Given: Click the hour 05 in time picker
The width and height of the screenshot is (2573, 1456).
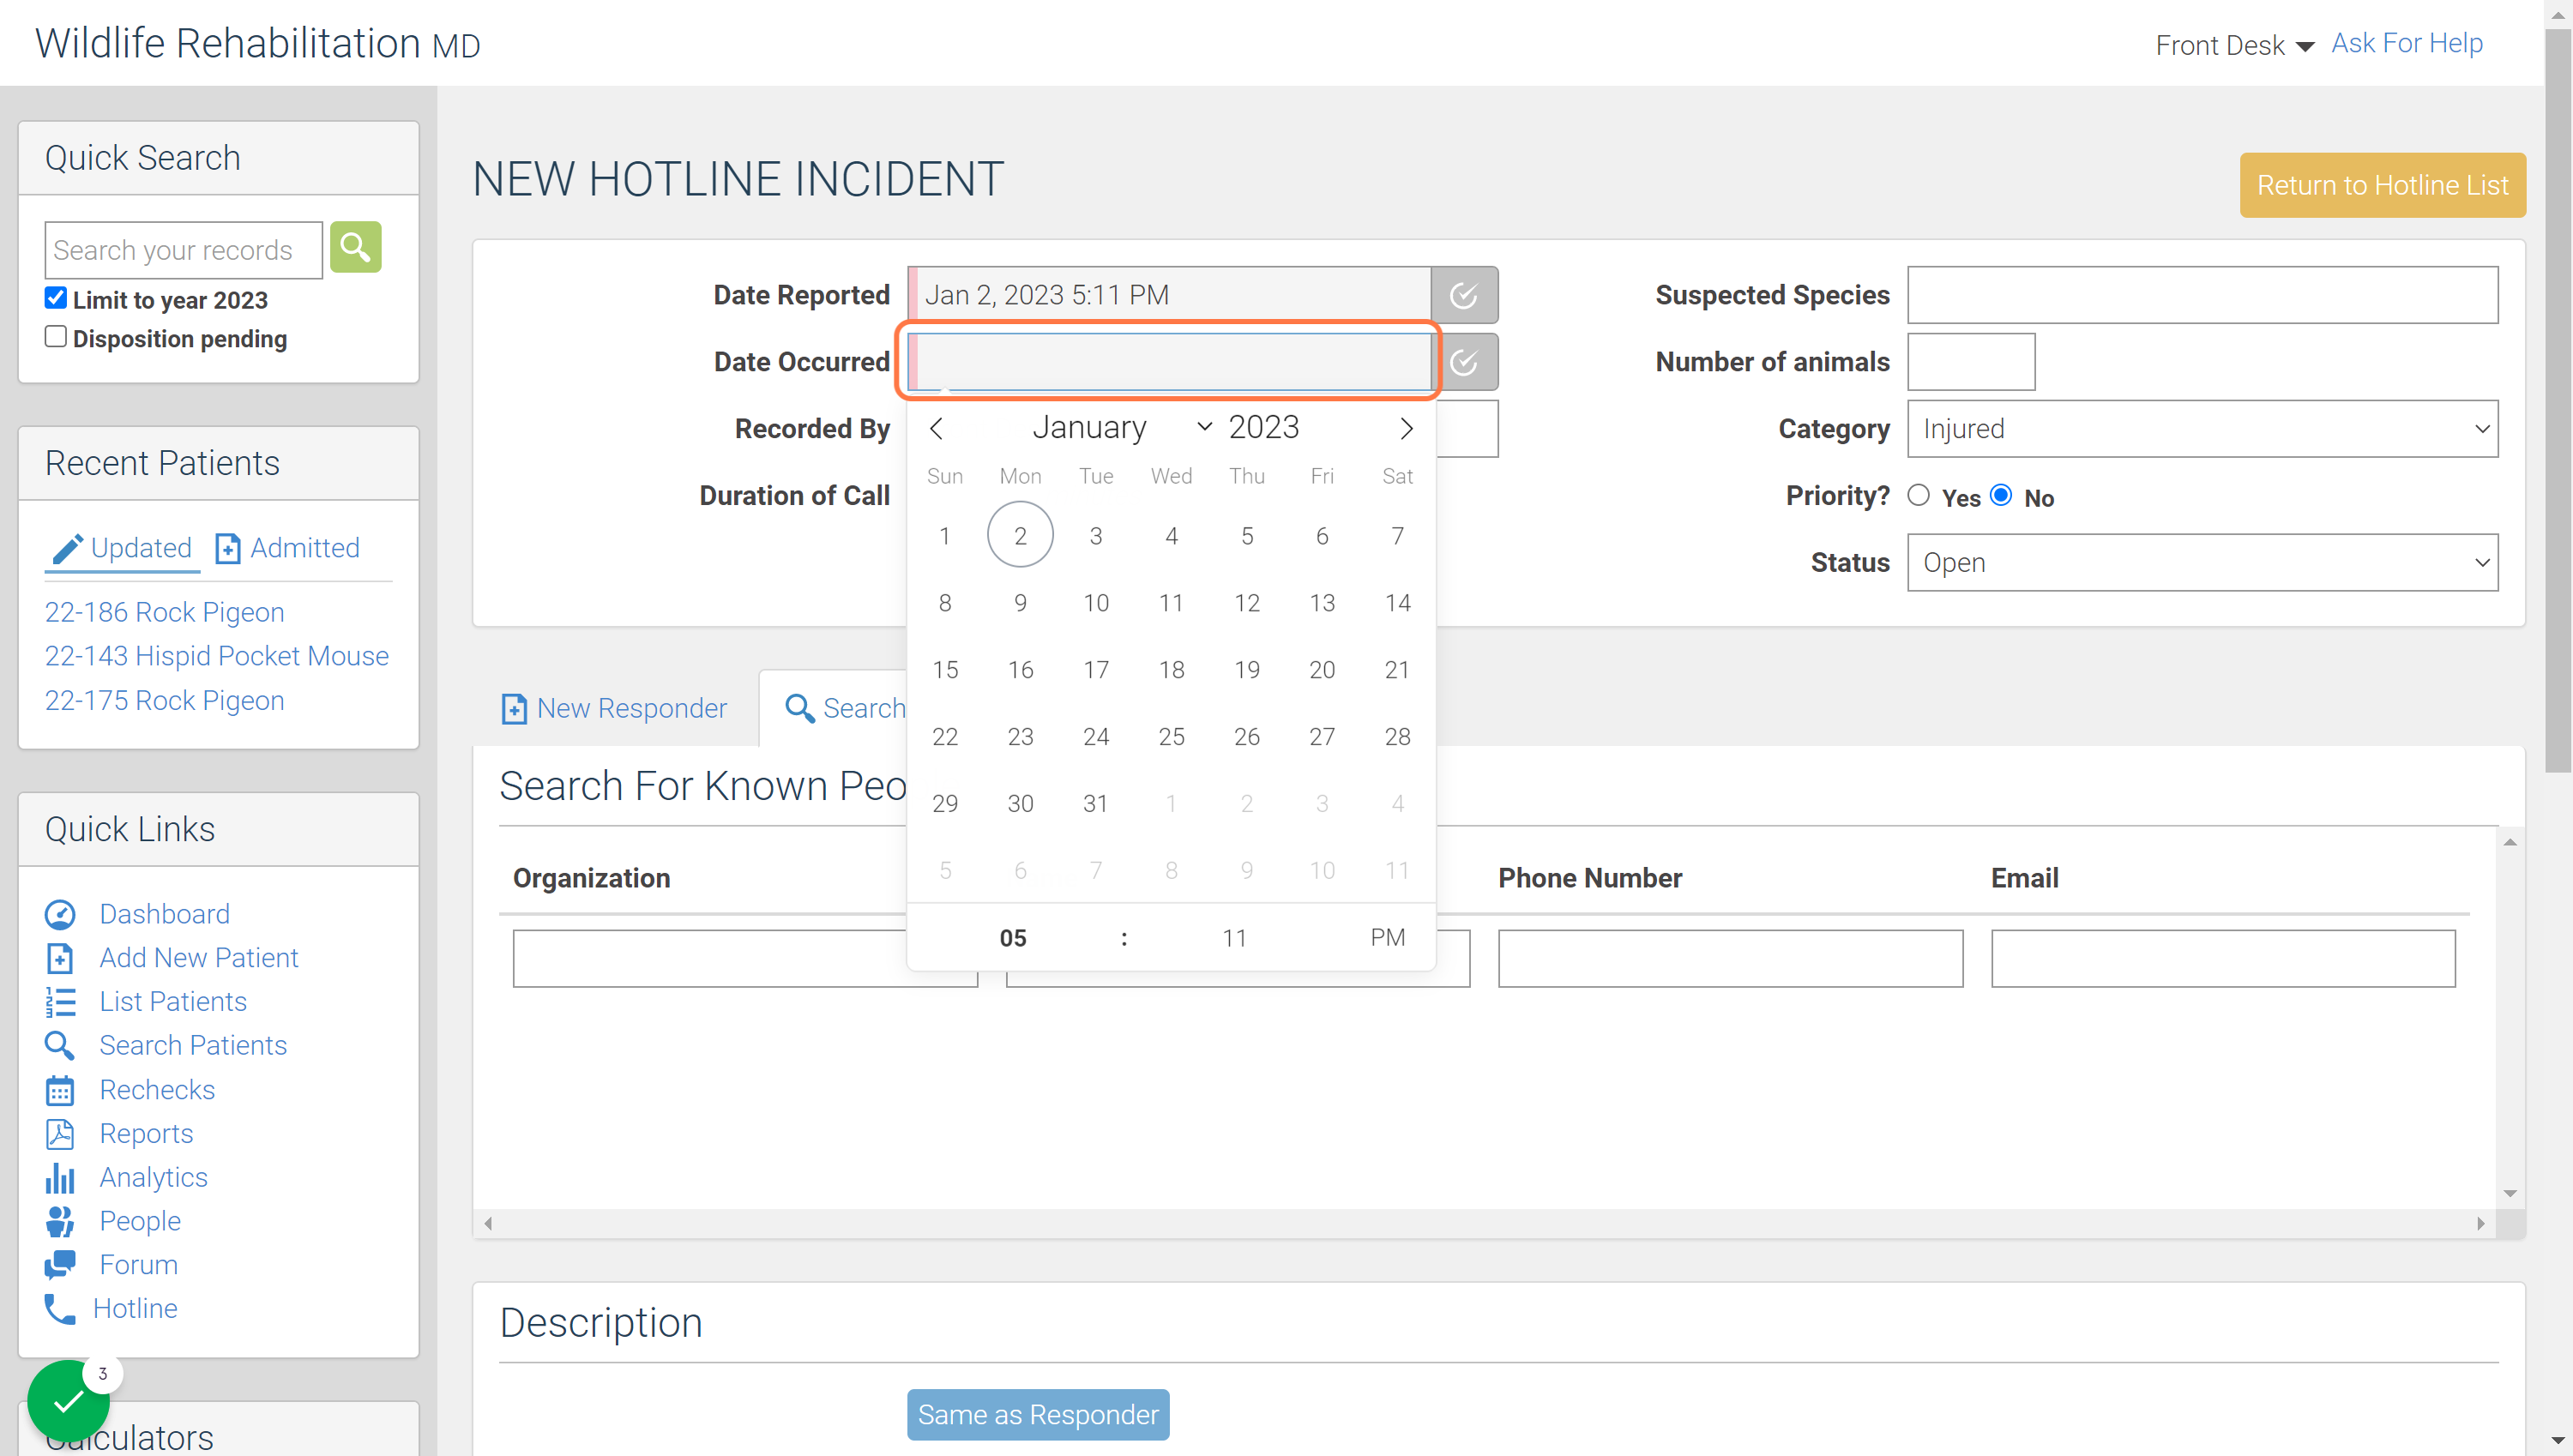Looking at the screenshot, I should 1013,938.
